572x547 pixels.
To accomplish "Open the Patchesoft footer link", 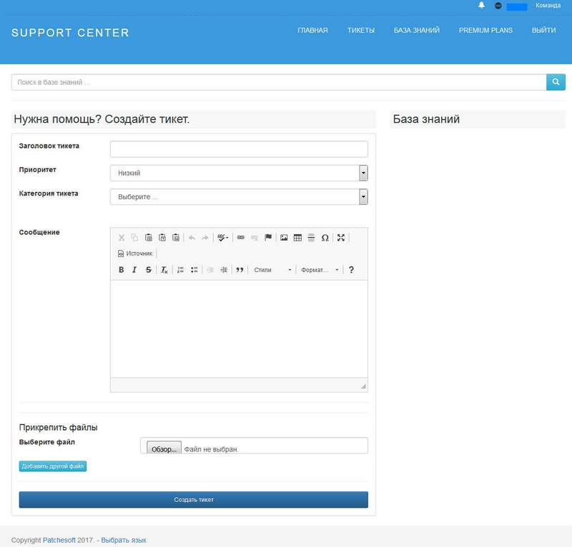I will tap(59, 540).
